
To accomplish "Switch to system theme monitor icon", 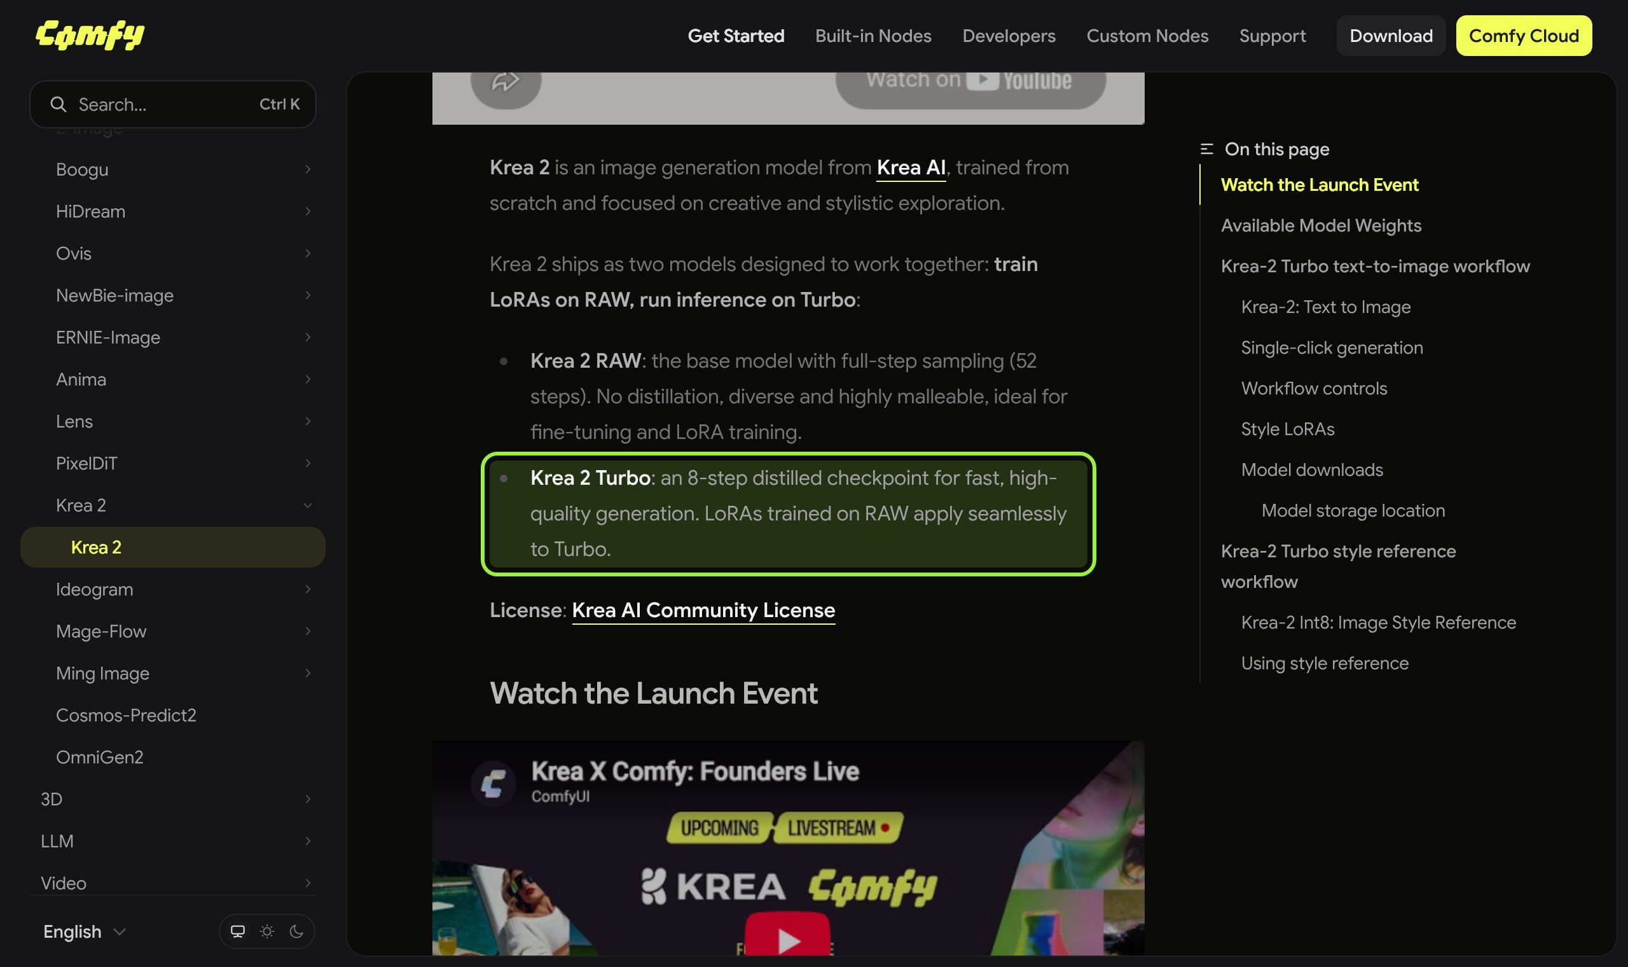I will click(x=238, y=931).
